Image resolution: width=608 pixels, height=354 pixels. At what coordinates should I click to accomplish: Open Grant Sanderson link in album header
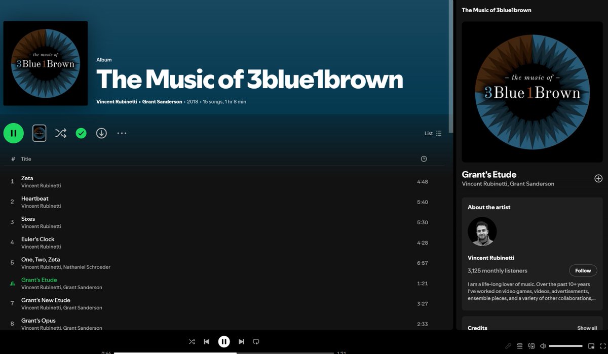(x=162, y=102)
